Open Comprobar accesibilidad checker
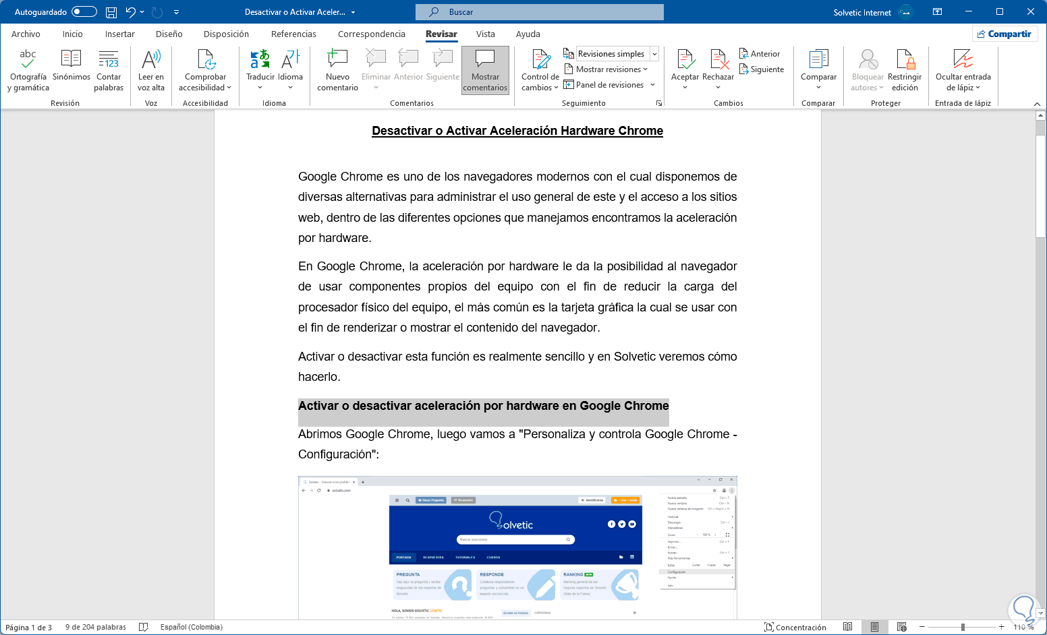The image size is (1047, 635). pos(205,70)
